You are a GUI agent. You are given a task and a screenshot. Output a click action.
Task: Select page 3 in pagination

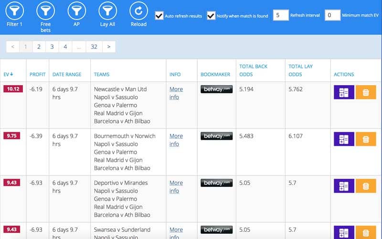[52, 46]
